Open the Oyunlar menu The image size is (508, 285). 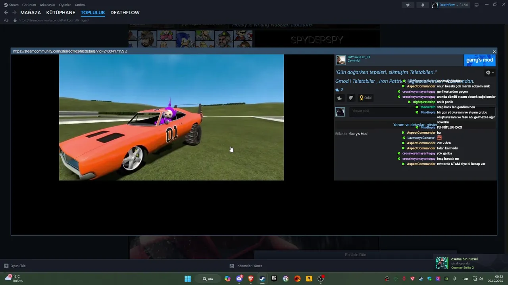click(65, 5)
